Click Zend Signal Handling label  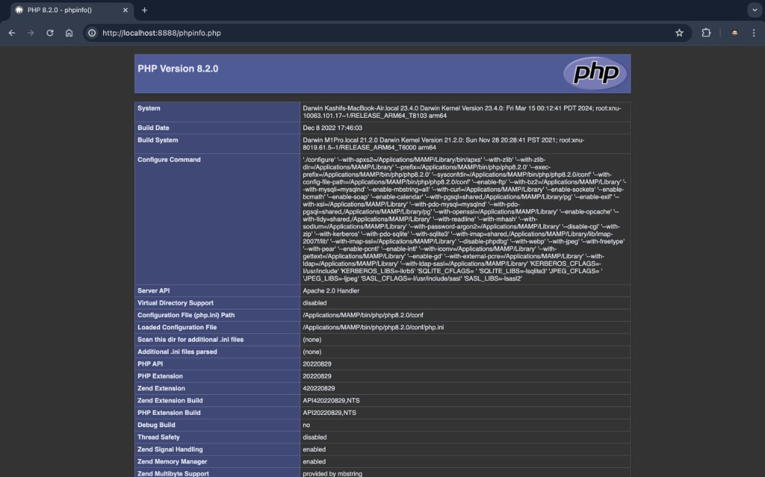[170, 449]
